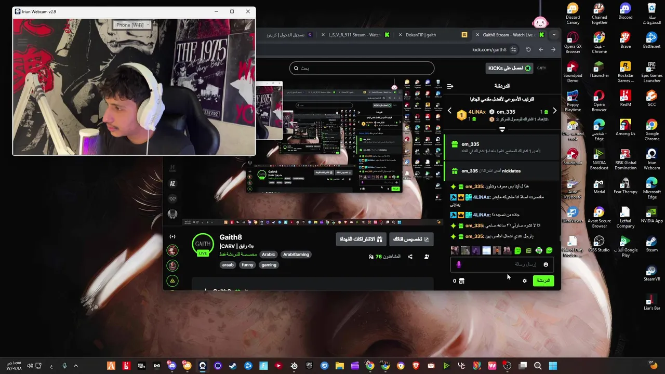Click nicklatos username in chat notice
This screenshot has height=374, width=665.
pos(511,171)
